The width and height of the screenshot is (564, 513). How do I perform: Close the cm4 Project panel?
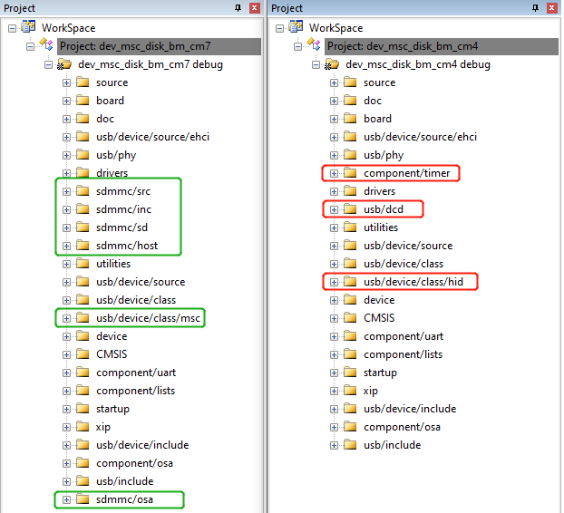click(x=550, y=8)
